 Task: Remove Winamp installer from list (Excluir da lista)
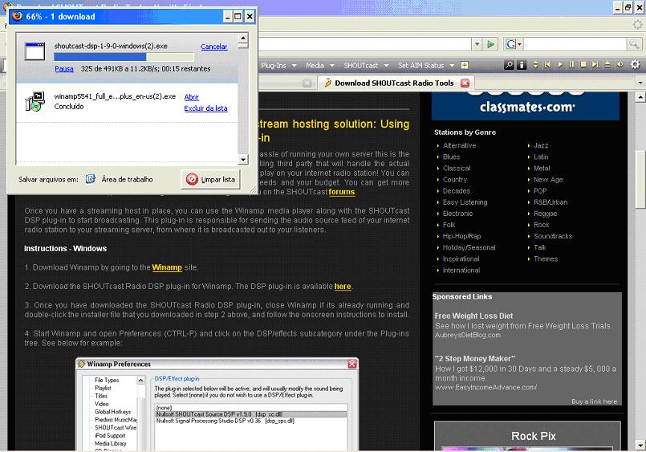tap(205, 108)
